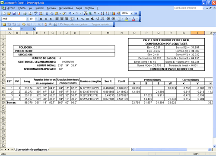Toggle underline (S) formatting
Image resolution: width=216 pixels, height=156 pixels.
51,19
